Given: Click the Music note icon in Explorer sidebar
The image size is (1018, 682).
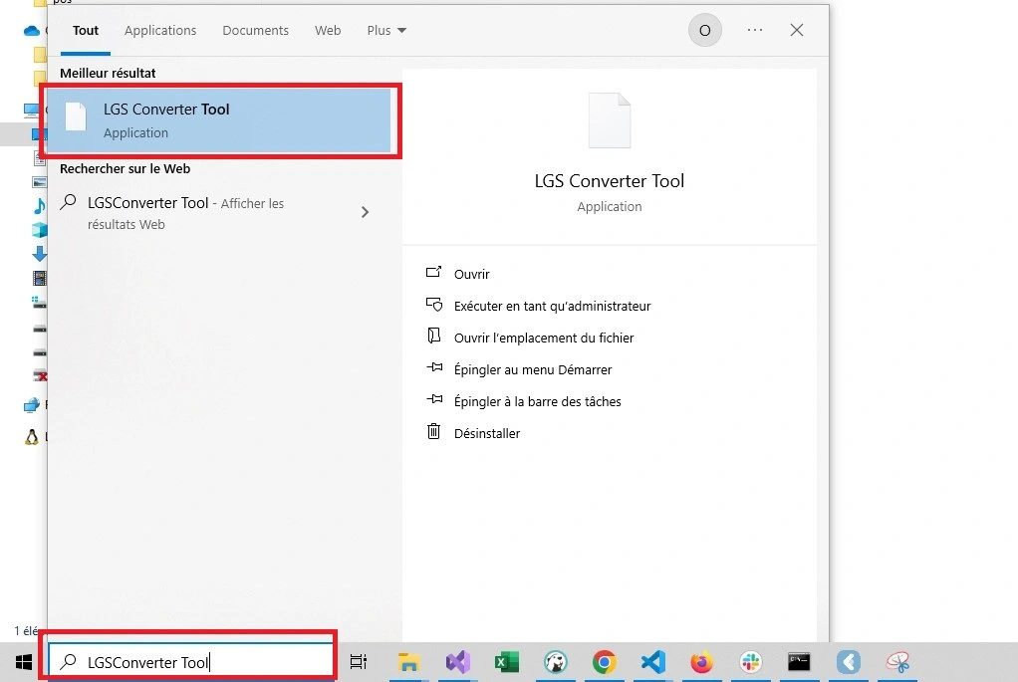Looking at the screenshot, I should [39, 206].
